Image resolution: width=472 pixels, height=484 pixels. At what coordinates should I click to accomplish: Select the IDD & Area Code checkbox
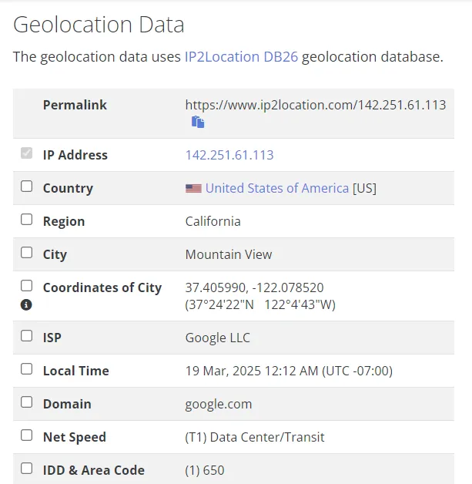tap(27, 469)
